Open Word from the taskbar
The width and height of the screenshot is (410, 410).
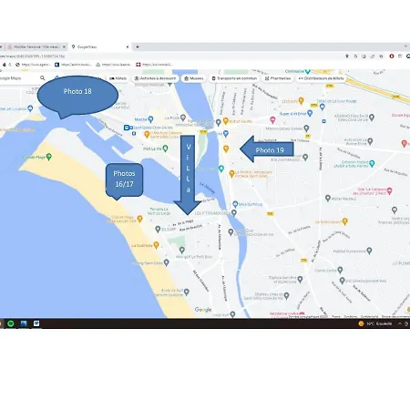pos(36,323)
